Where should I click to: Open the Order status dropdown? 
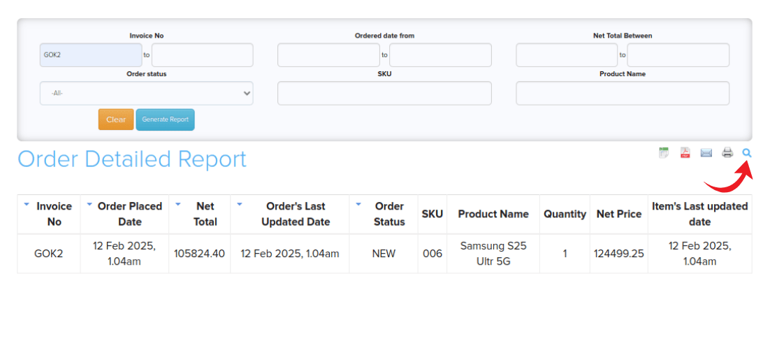point(146,93)
